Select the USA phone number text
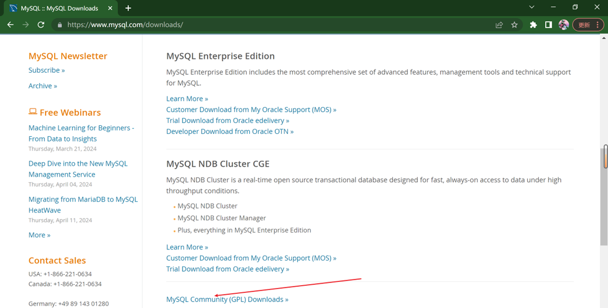608x308 pixels. (60, 274)
